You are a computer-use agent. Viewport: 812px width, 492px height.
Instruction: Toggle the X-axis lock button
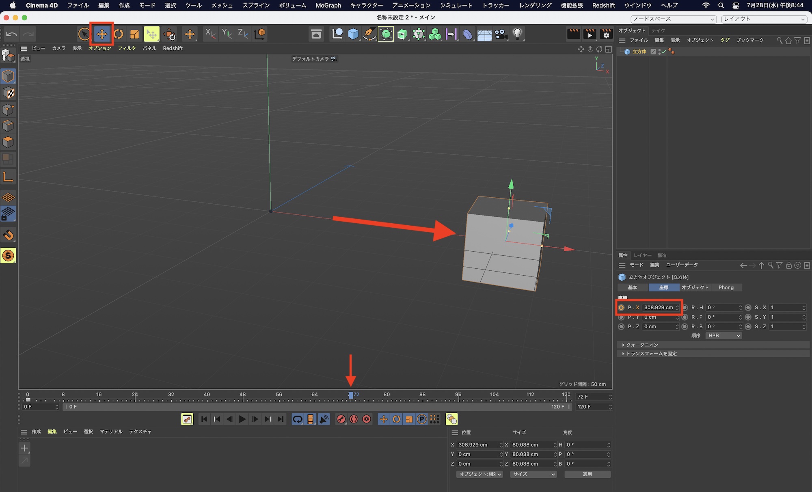coord(210,34)
